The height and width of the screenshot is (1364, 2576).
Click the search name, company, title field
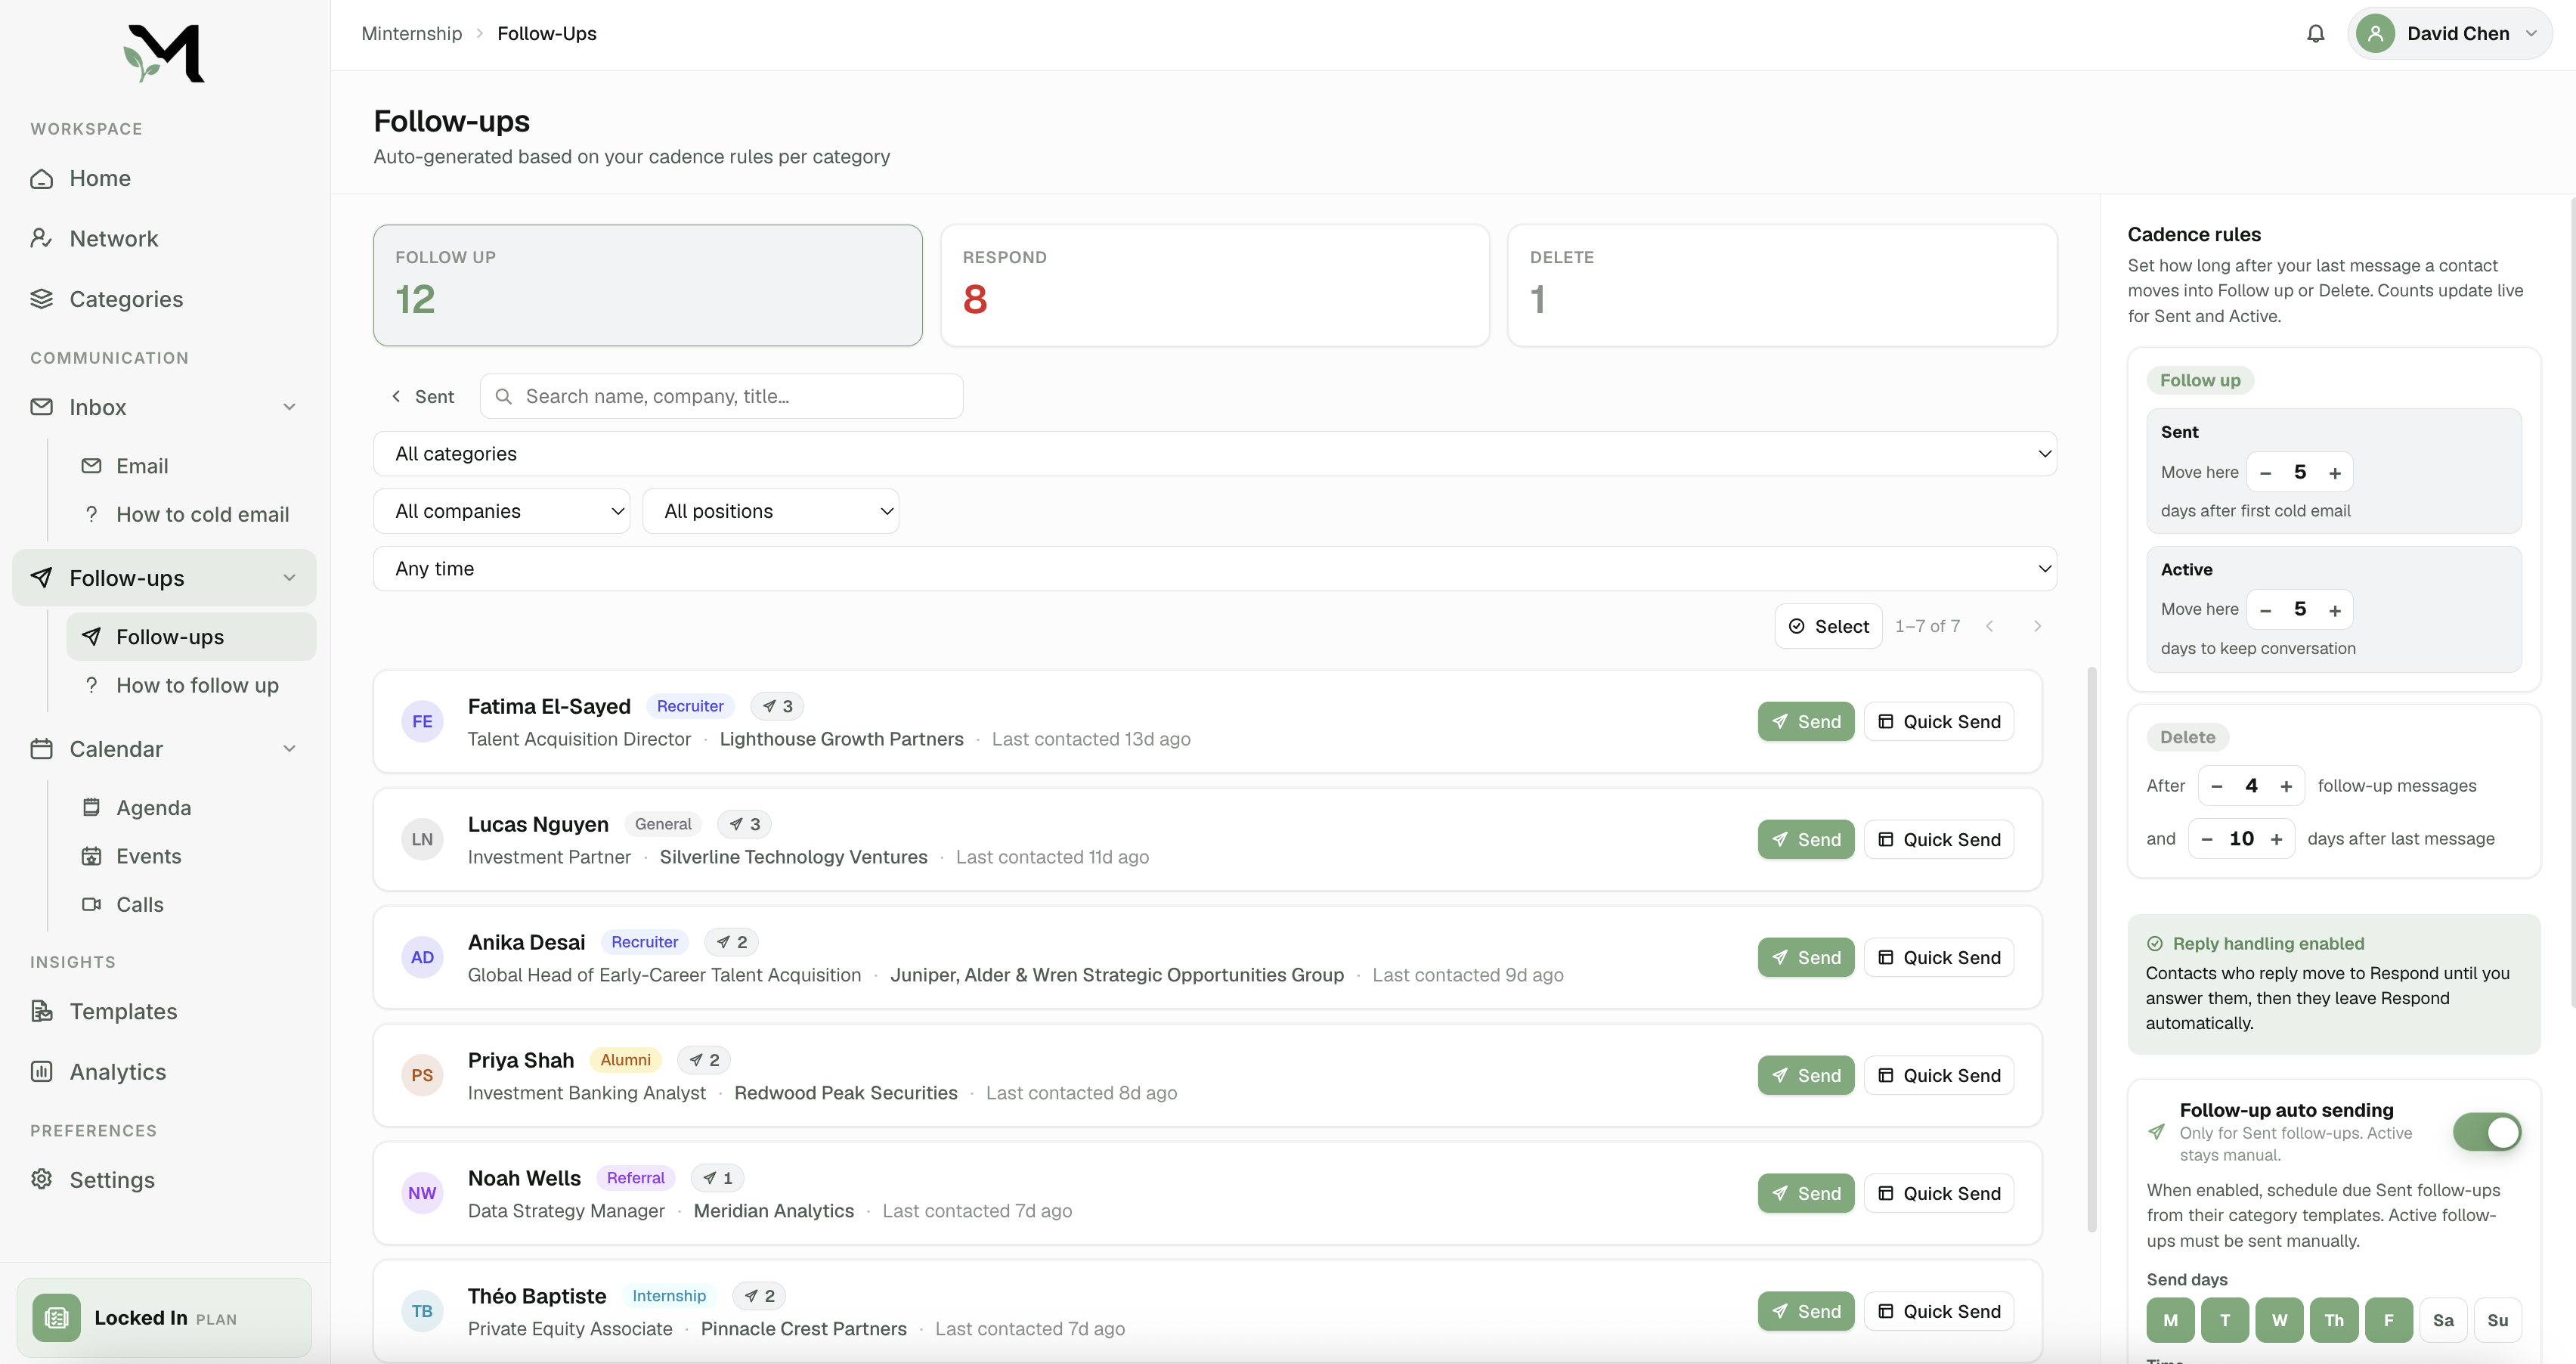coord(722,396)
